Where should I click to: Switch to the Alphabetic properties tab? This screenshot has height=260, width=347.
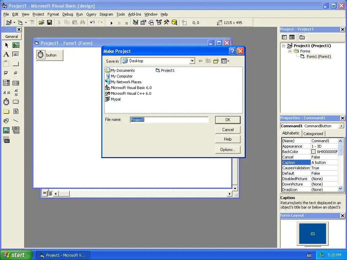291,133
